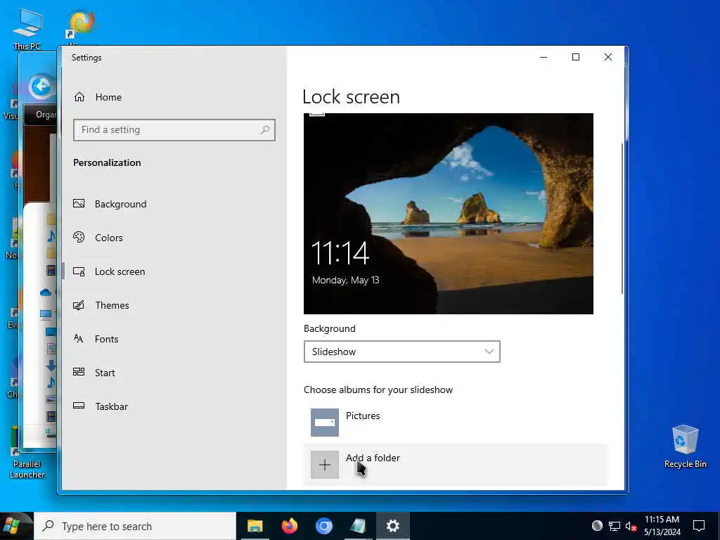720x540 pixels.
Task: Launch Firefox from the taskbar
Action: click(x=289, y=526)
